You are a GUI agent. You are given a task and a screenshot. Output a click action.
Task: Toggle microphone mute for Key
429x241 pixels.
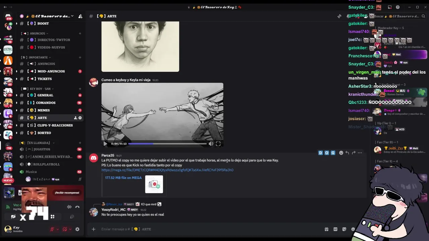(52, 229)
